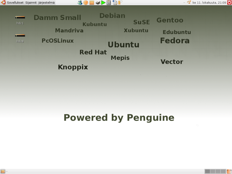Open the text editor document launcher
The width and height of the screenshot is (232, 174).
pyautogui.click(x=115, y=3)
